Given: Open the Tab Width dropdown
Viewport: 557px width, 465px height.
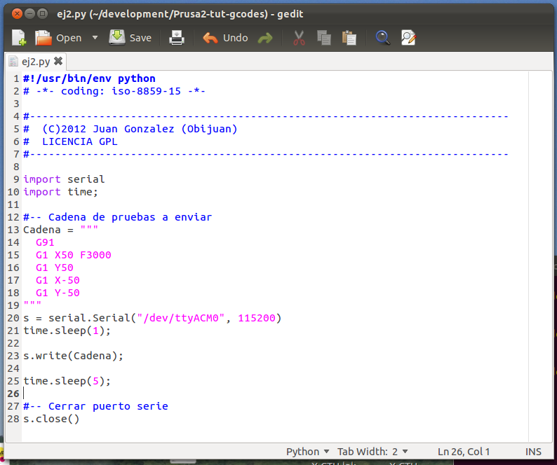Looking at the screenshot, I should point(372,452).
